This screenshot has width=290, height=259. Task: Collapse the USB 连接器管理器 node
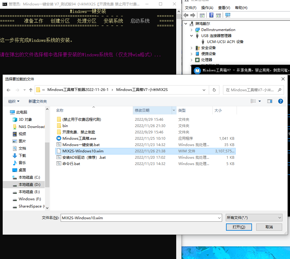click(191, 36)
